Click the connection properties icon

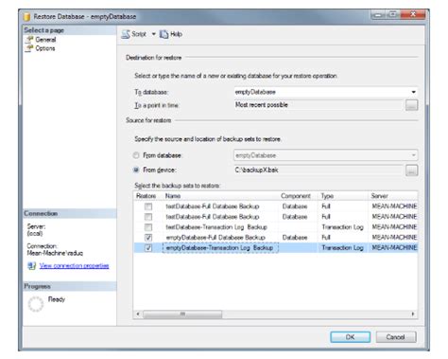(x=31, y=266)
